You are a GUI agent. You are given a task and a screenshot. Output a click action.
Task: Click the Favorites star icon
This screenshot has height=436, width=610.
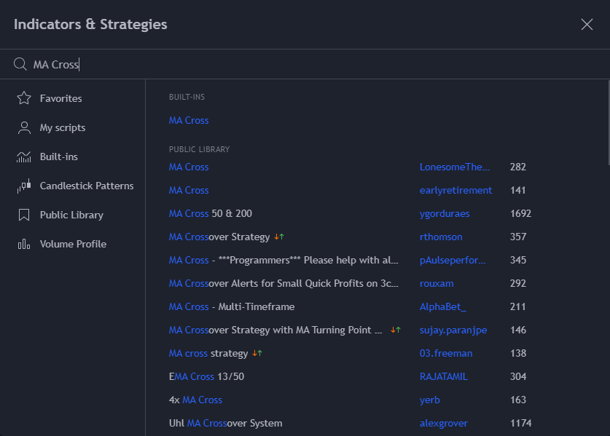pos(24,98)
